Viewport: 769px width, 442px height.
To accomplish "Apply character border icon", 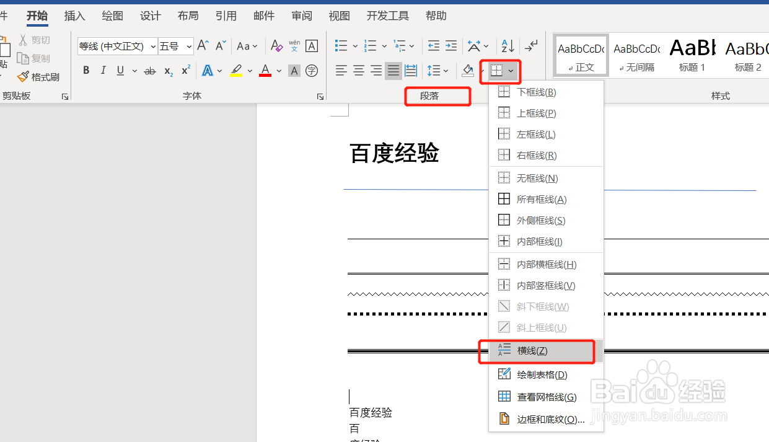I will (312, 46).
